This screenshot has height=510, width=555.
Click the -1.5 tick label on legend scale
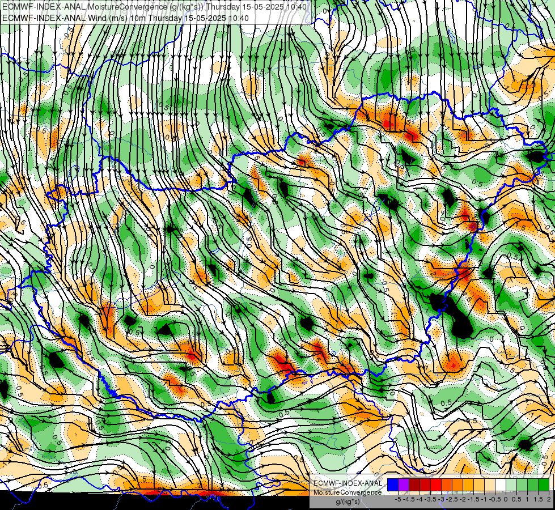click(x=473, y=499)
